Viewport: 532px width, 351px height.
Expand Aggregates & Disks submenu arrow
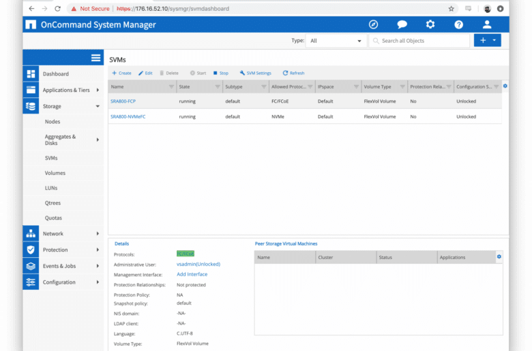coord(98,140)
